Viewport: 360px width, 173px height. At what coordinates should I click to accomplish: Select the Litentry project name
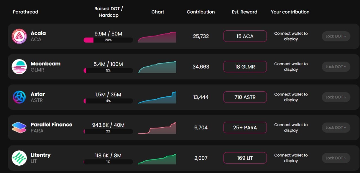coord(41,155)
